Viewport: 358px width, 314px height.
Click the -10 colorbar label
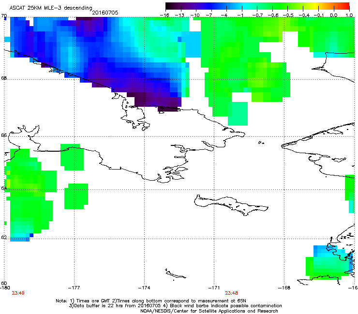pos(195,15)
